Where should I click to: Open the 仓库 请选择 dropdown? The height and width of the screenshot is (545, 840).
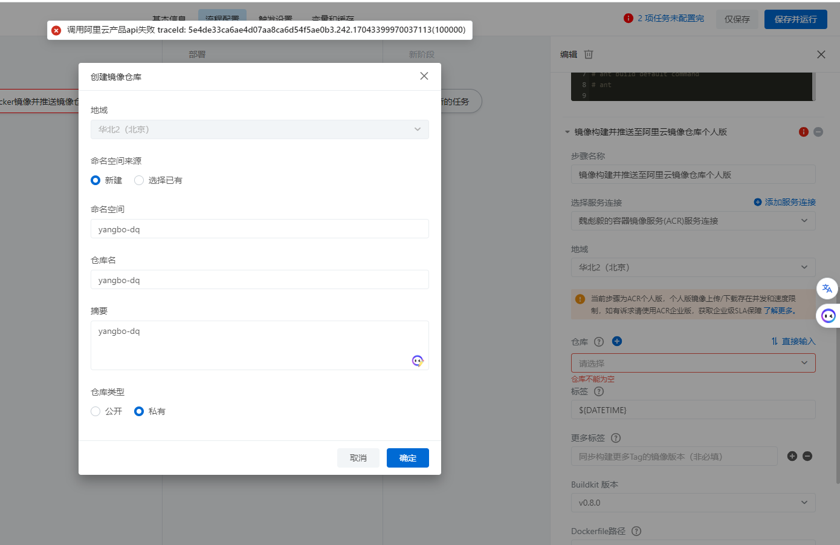[x=693, y=363]
